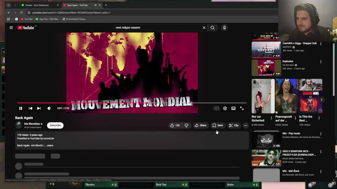Toggle subtitles closed captions button
Screen dimensions: 337x189
pyautogui.click(x=216, y=108)
